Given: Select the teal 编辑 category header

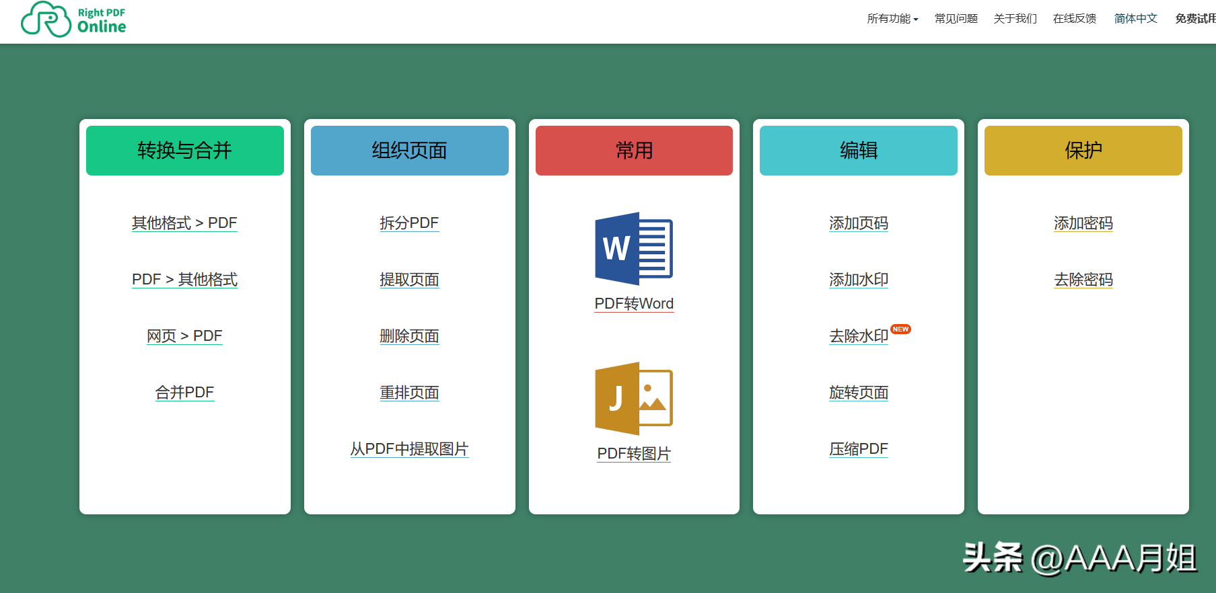Looking at the screenshot, I should (x=859, y=151).
